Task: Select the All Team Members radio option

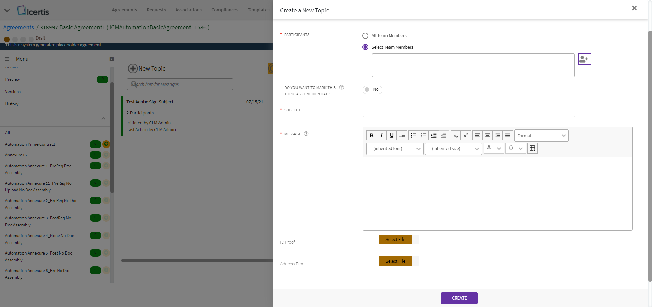Action: (x=365, y=36)
